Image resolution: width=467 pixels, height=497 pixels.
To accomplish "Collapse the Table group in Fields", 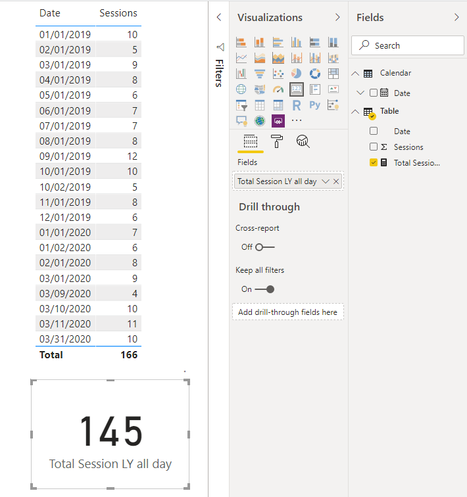I will (355, 112).
